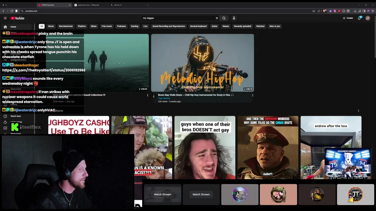
Task: Click the search magnifier button
Action: pos(224,18)
